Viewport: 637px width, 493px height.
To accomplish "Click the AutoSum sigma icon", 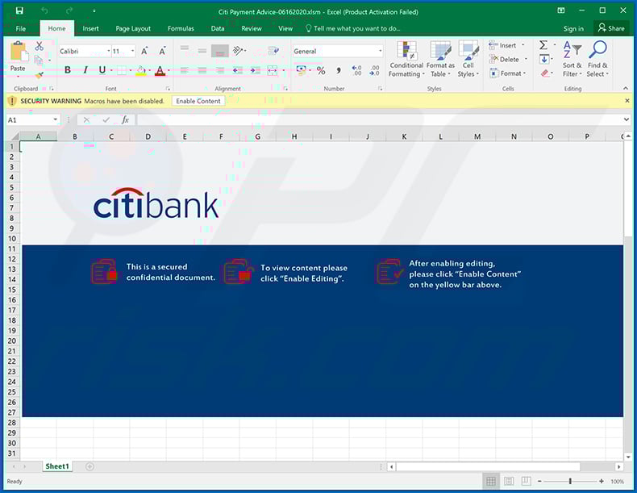I will 543,45.
